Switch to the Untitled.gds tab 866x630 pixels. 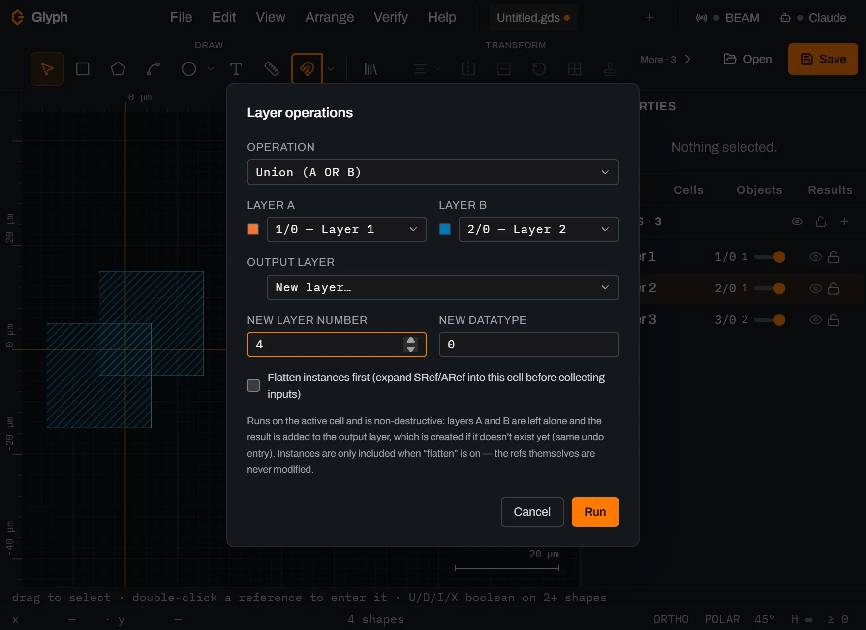click(x=533, y=18)
